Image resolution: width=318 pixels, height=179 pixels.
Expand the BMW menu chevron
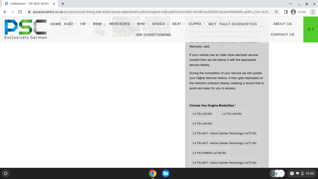105,24
